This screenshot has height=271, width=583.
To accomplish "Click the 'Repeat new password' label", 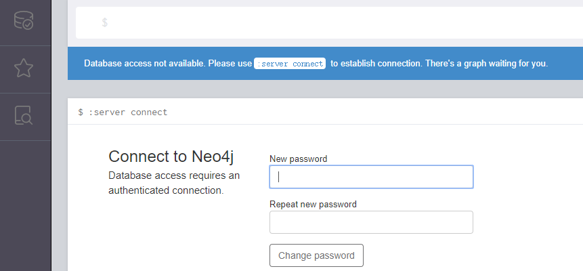I will 313,204.
